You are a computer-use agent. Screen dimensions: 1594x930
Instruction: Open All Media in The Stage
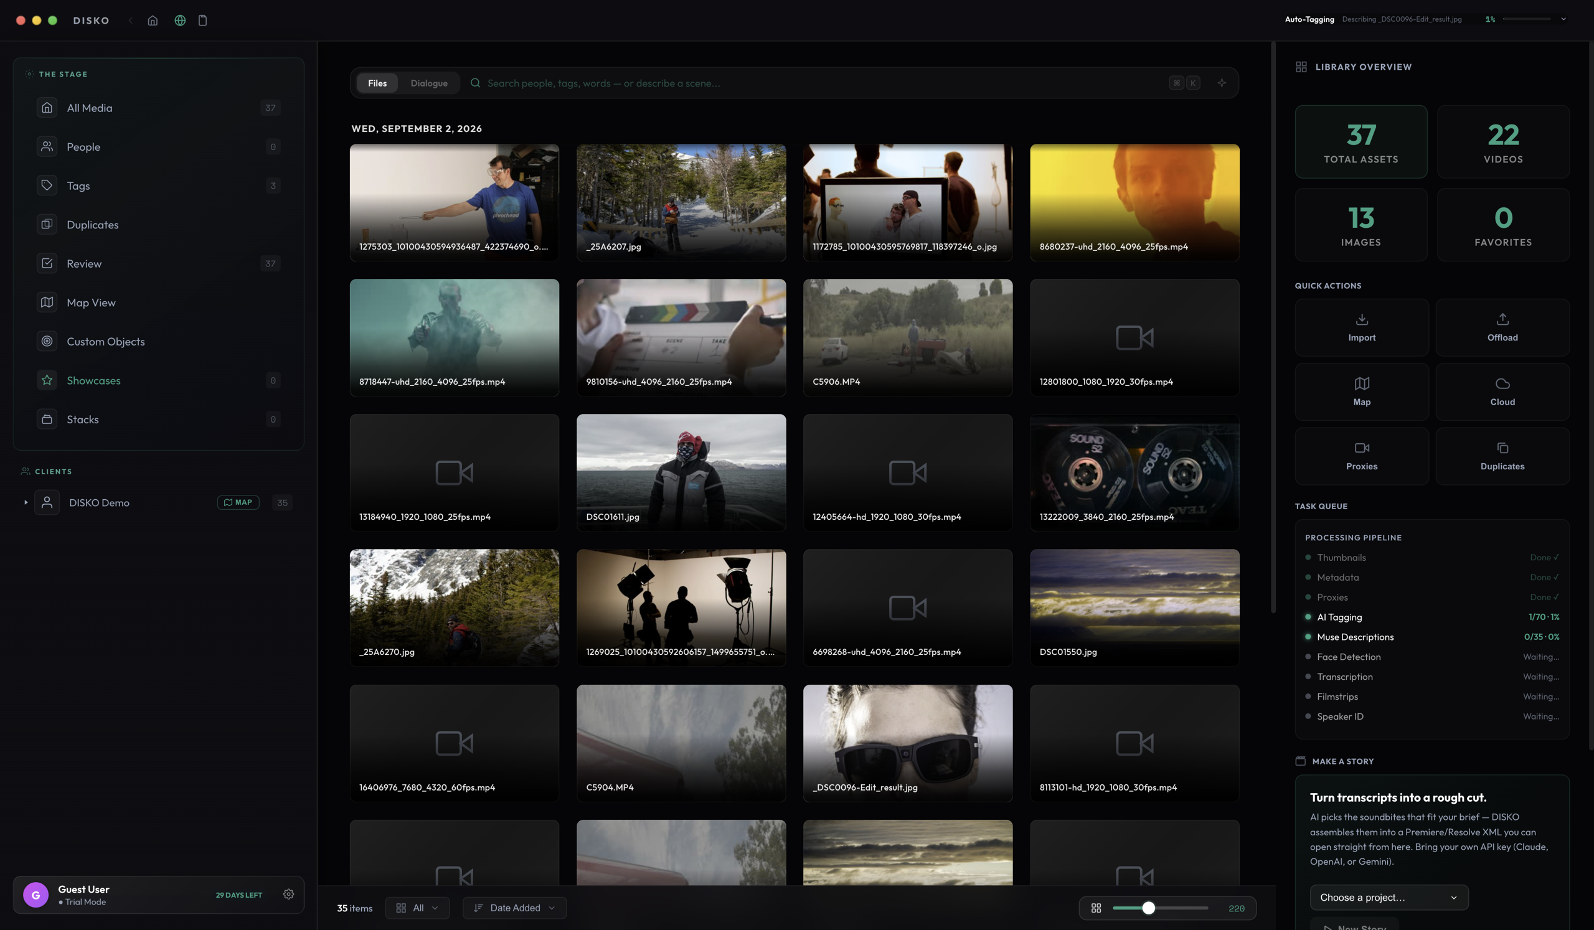click(x=159, y=108)
